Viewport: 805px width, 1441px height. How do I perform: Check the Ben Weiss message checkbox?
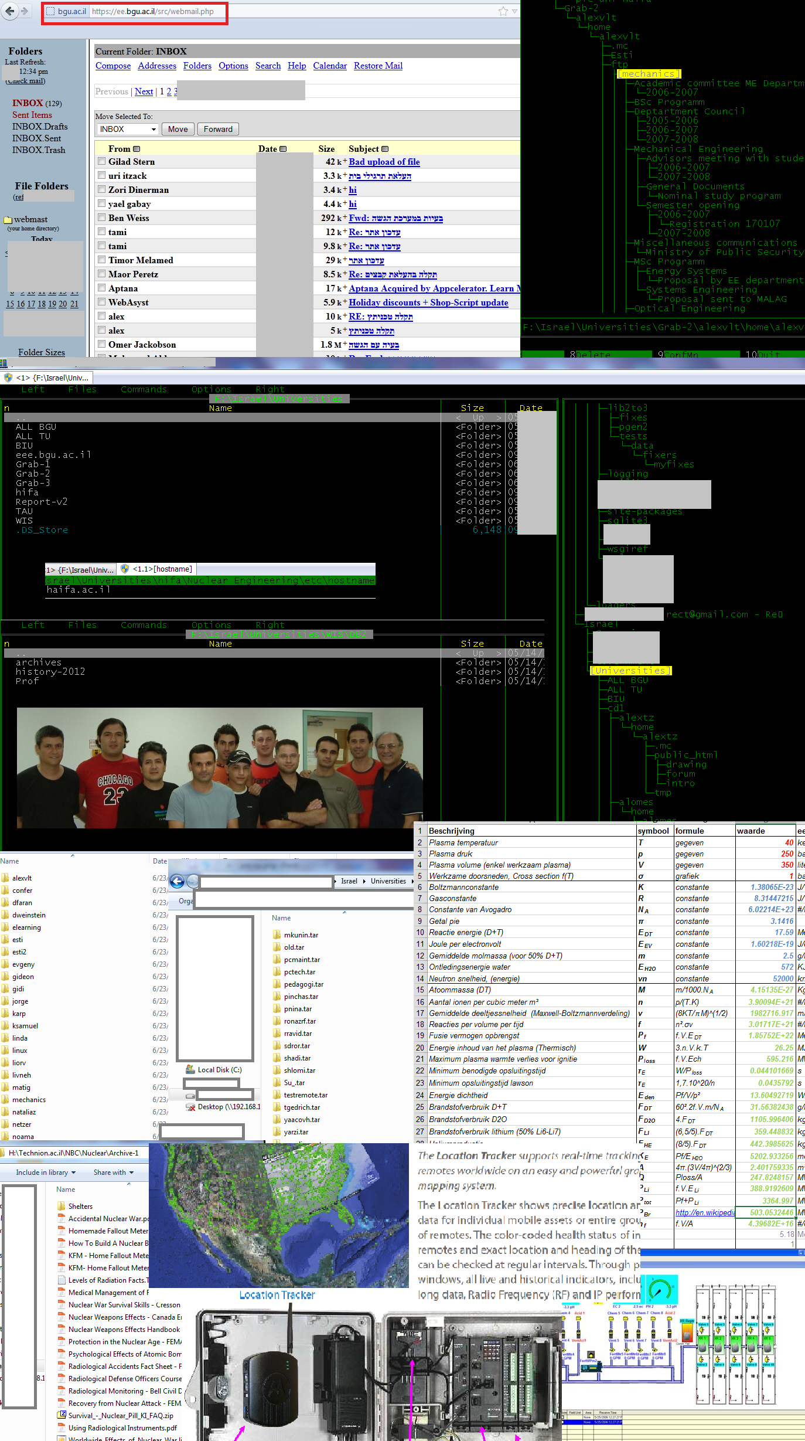point(102,217)
